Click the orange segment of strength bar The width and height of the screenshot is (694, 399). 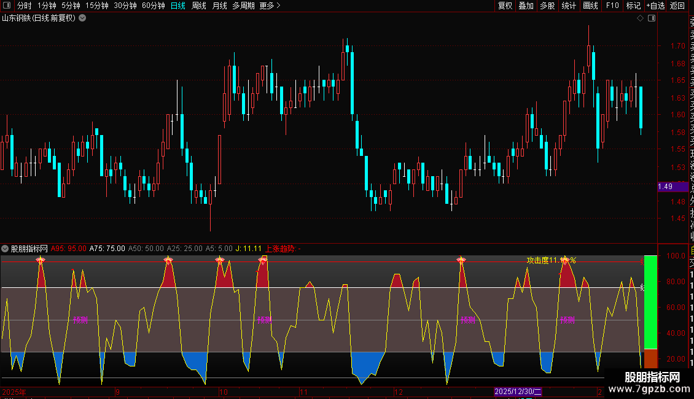pyautogui.click(x=650, y=358)
